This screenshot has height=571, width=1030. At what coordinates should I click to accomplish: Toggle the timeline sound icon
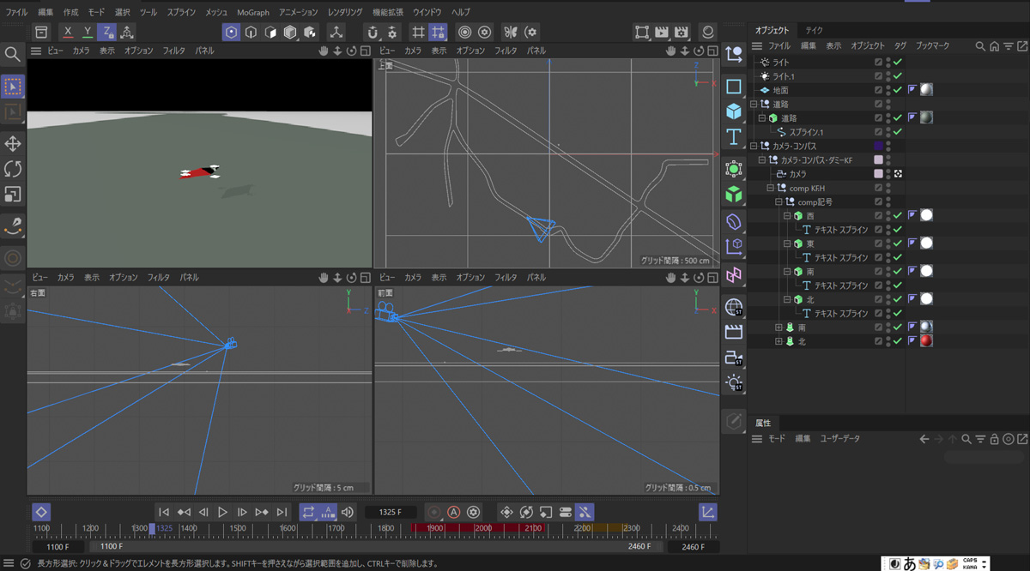tap(348, 512)
